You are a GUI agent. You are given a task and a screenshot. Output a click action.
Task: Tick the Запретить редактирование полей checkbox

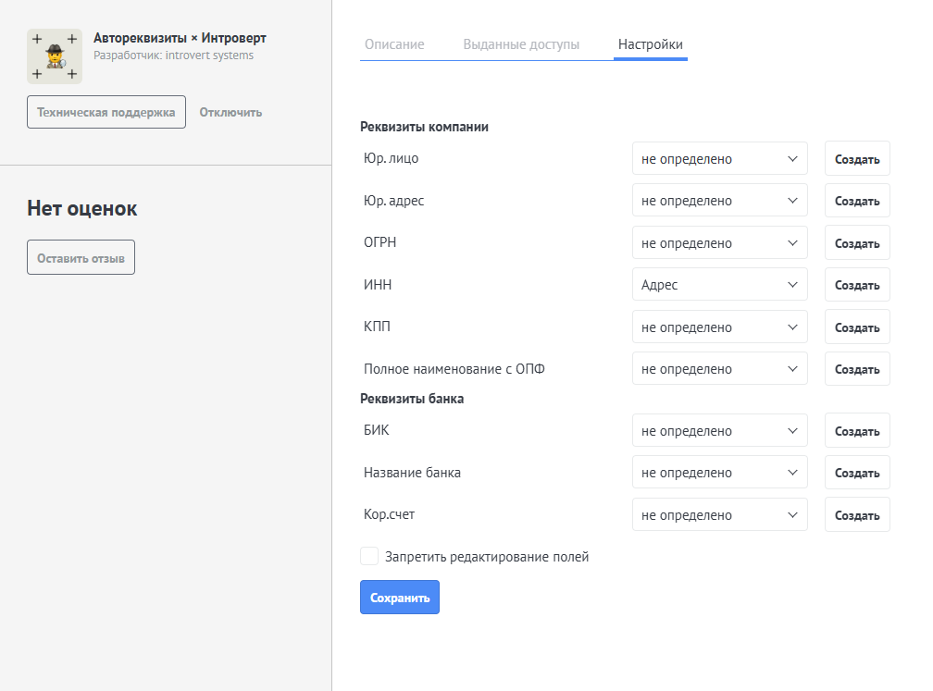[x=369, y=556]
